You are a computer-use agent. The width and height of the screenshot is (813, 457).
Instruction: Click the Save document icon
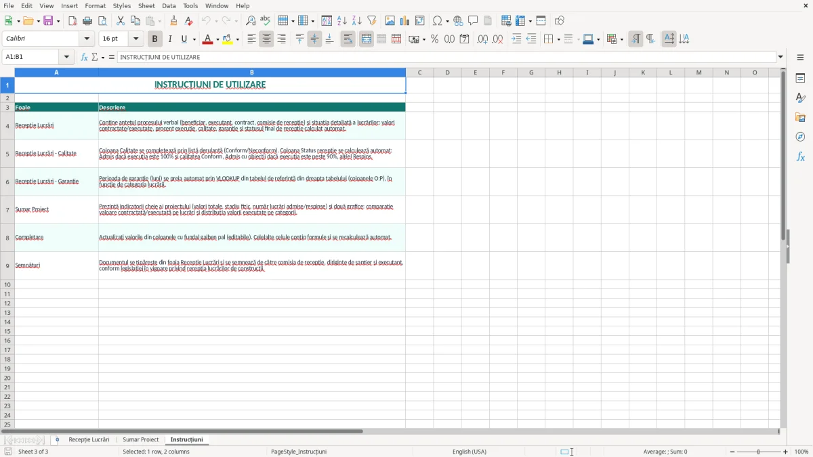click(x=48, y=21)
